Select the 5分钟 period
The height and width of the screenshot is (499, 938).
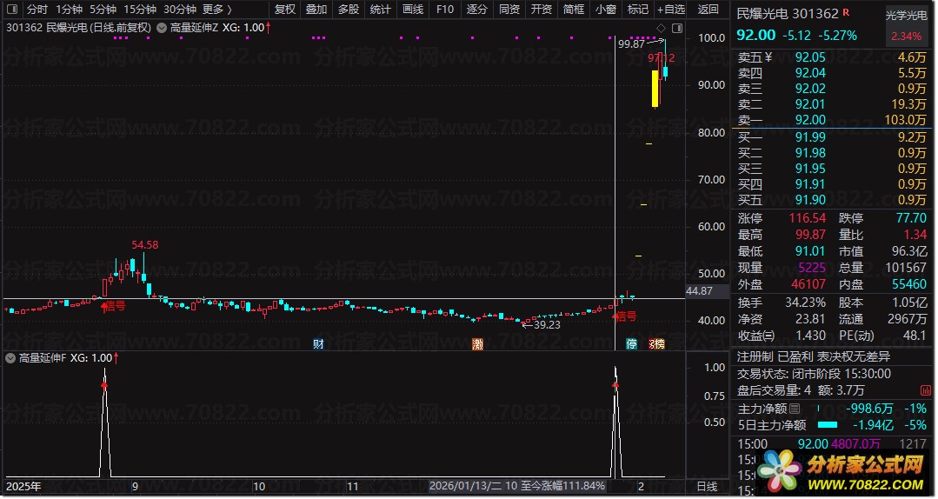tap(103, 9)
